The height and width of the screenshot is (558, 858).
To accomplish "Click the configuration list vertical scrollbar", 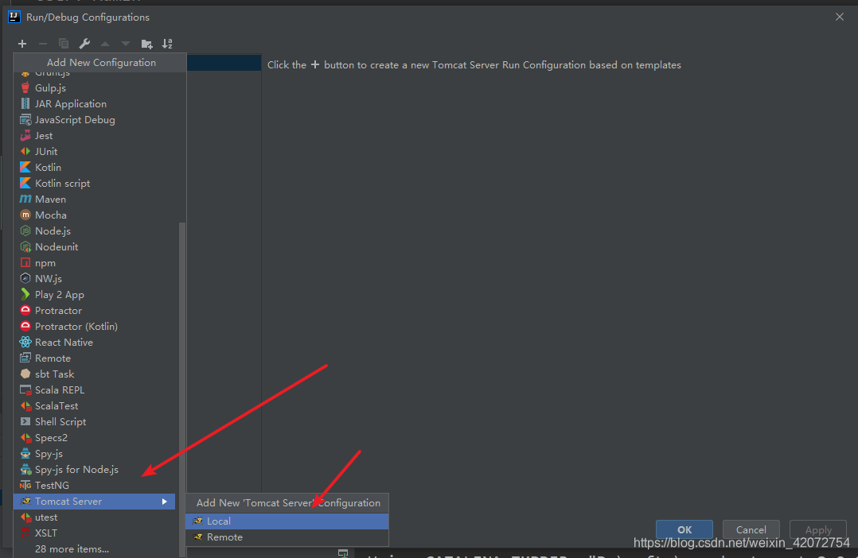I will [x=182, y=389].
